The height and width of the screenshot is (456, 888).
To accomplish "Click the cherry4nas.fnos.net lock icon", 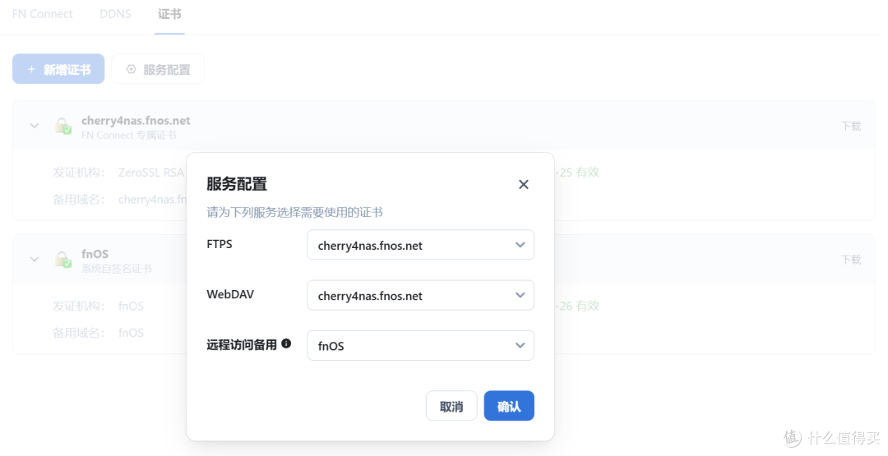I will point(62,126).
